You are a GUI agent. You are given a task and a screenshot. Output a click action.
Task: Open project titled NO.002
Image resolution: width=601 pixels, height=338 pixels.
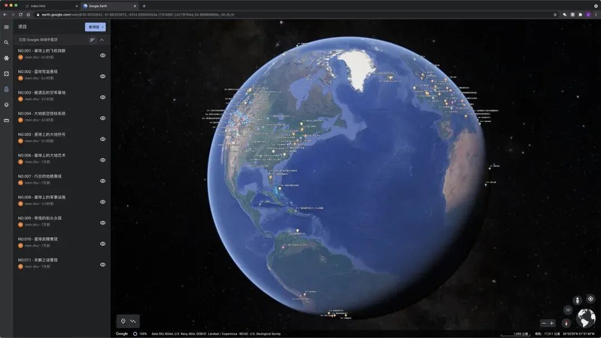38,72
